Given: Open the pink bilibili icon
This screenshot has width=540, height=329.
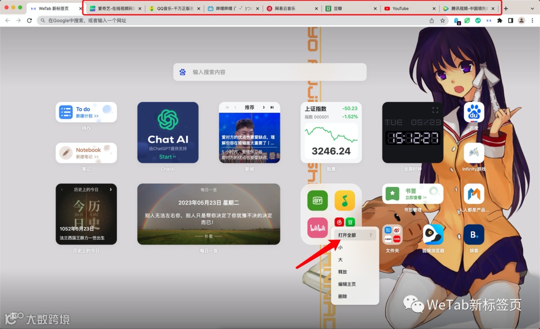Looking at the screenshot, I should 317,227.
